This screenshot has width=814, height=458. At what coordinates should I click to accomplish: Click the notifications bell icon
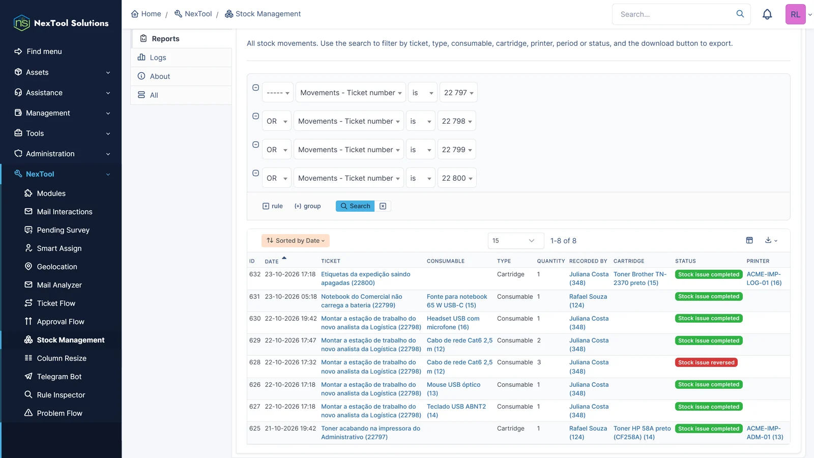767,14
